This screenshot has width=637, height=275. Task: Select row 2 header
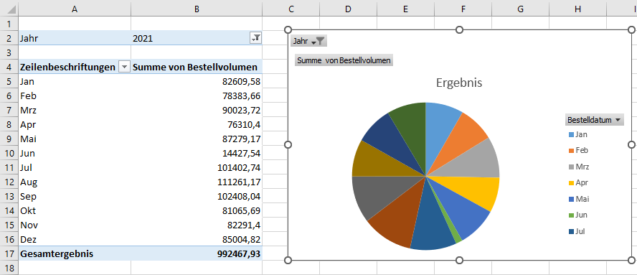point(9,38)
